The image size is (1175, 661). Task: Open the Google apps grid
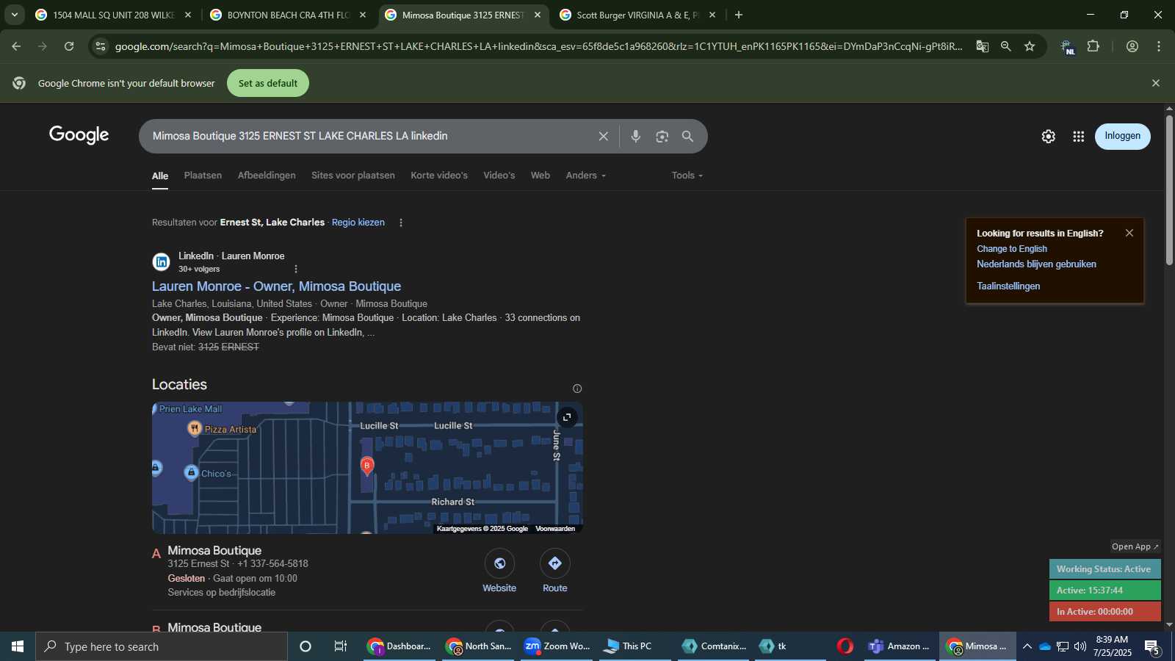tap(1078, 137)
